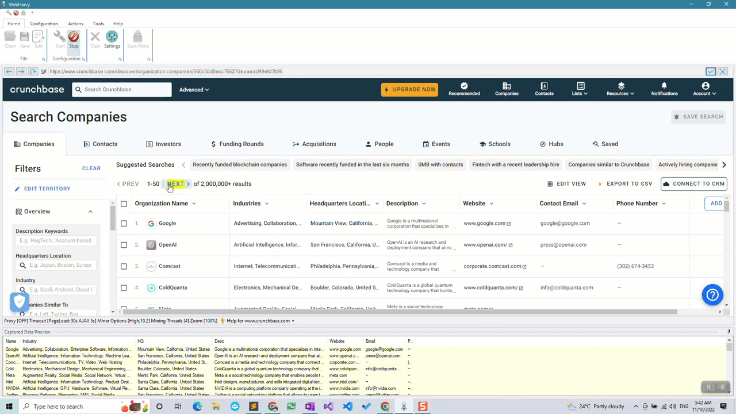Viewport: 736px width, 414px height.
Task: Open the Advanced search dropdown
Action: coord(194,90)
